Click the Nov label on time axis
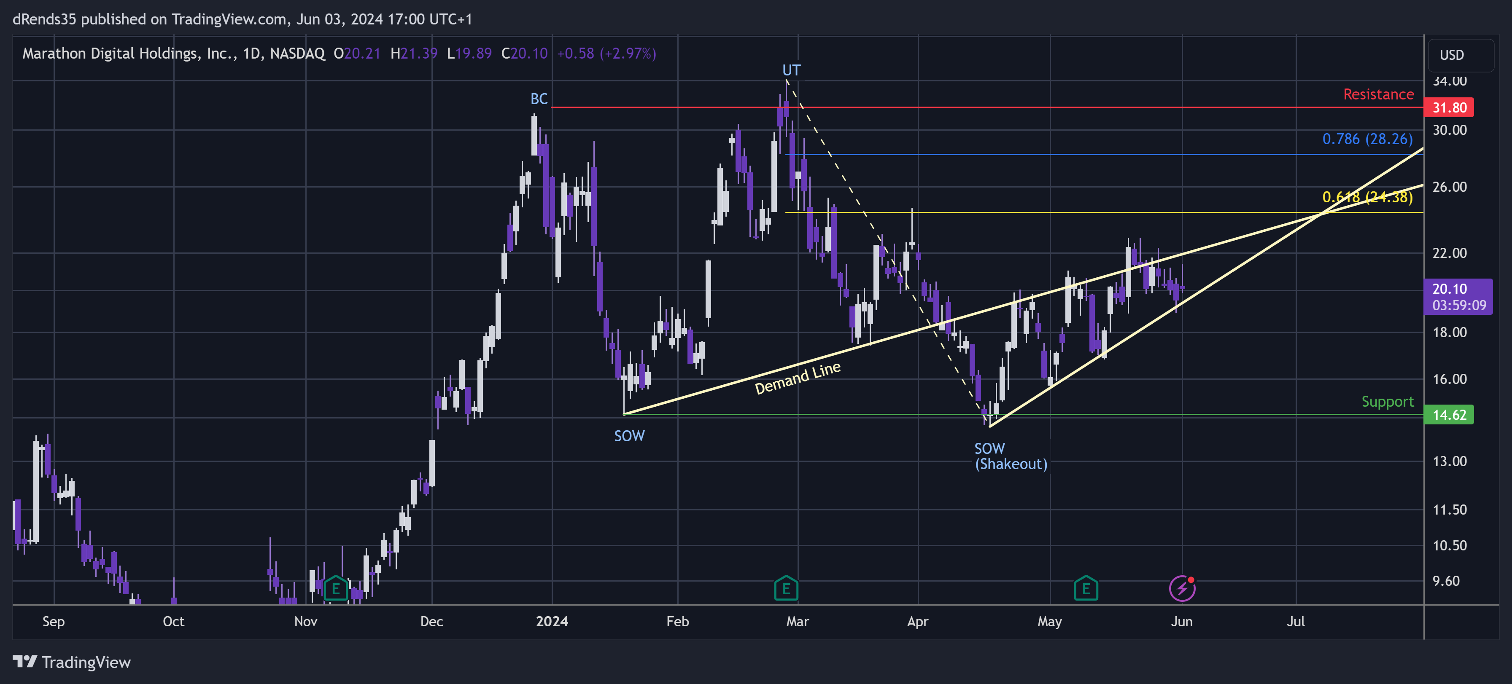1512x684 pixels. (306, 622)
